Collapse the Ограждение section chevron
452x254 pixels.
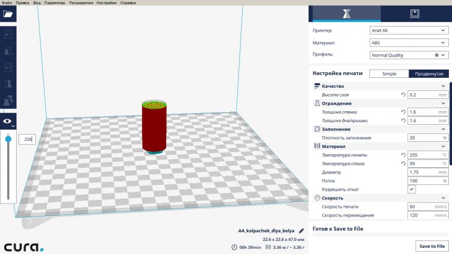click(443, 103)
